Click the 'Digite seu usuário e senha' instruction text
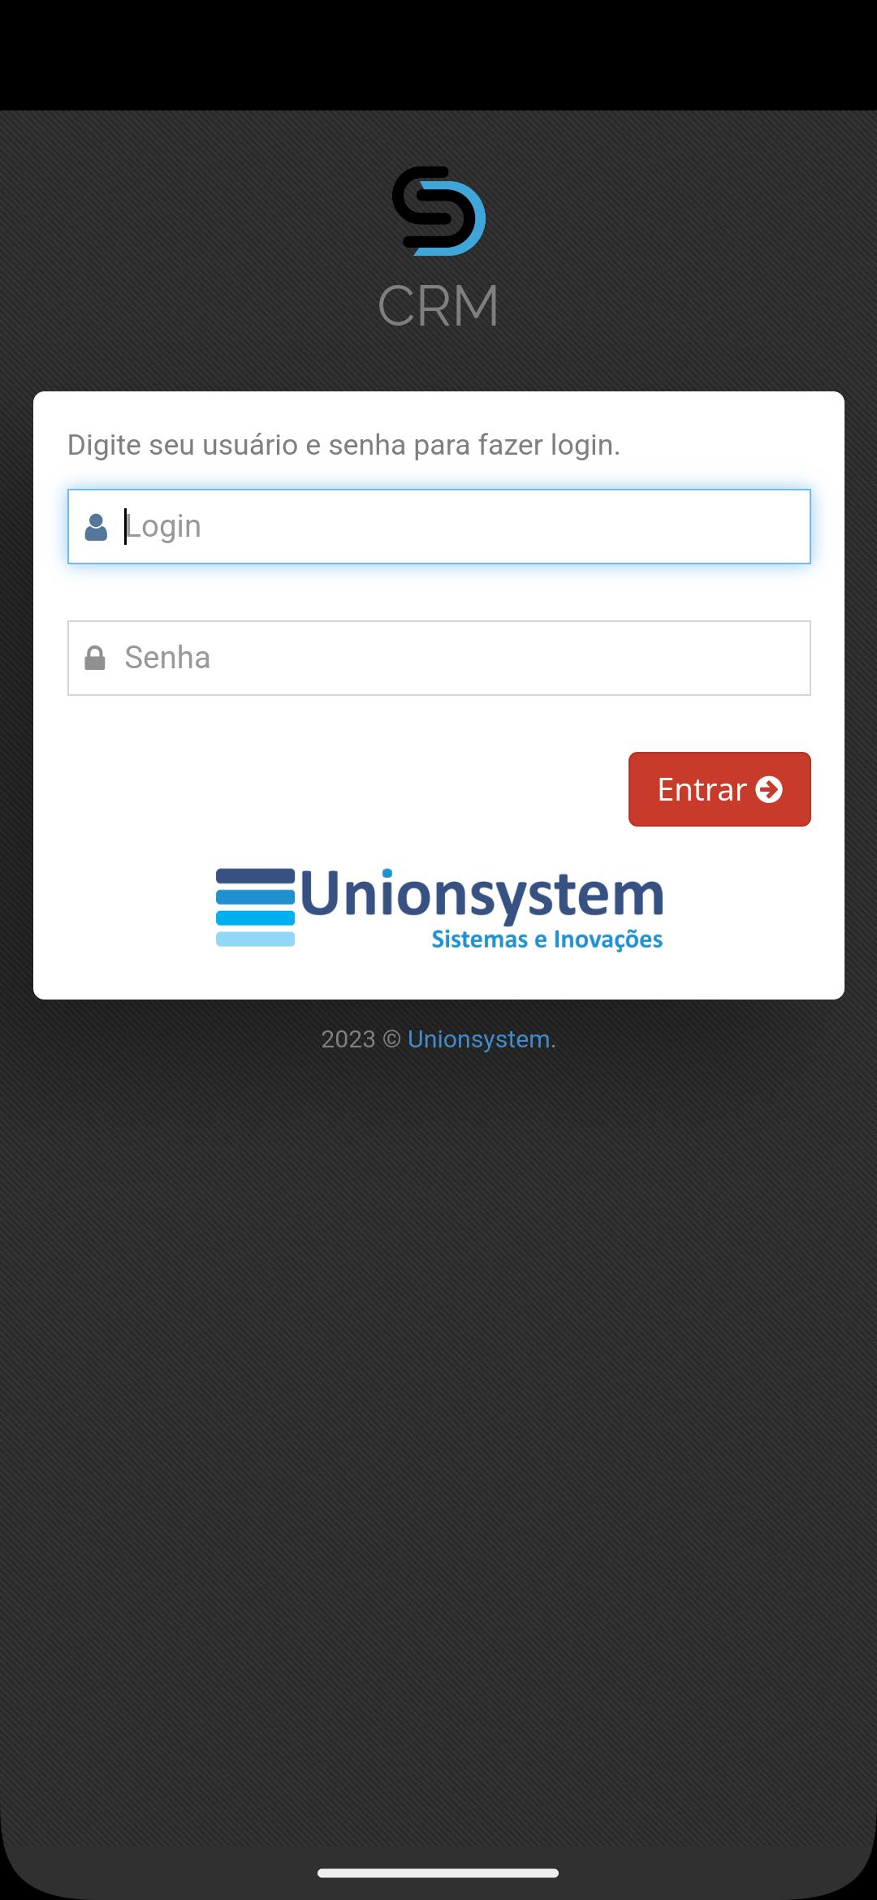877x1900 pixels. [343, 445]
